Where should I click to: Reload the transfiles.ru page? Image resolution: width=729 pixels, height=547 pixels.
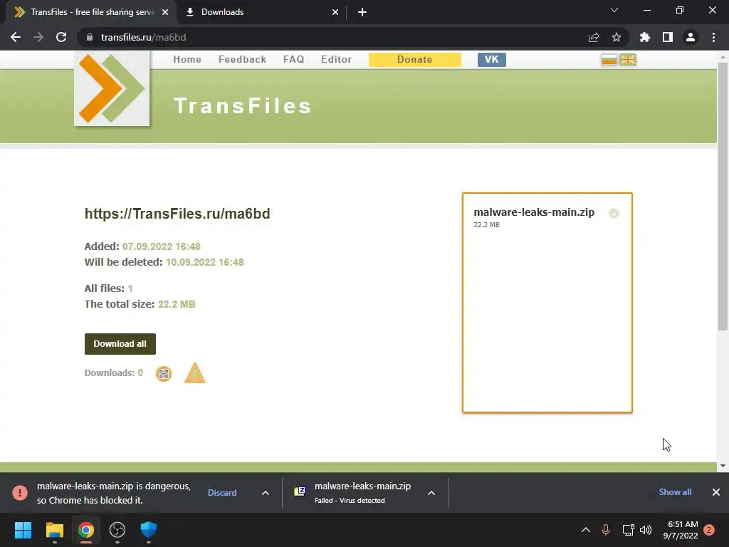click(61, 37)
